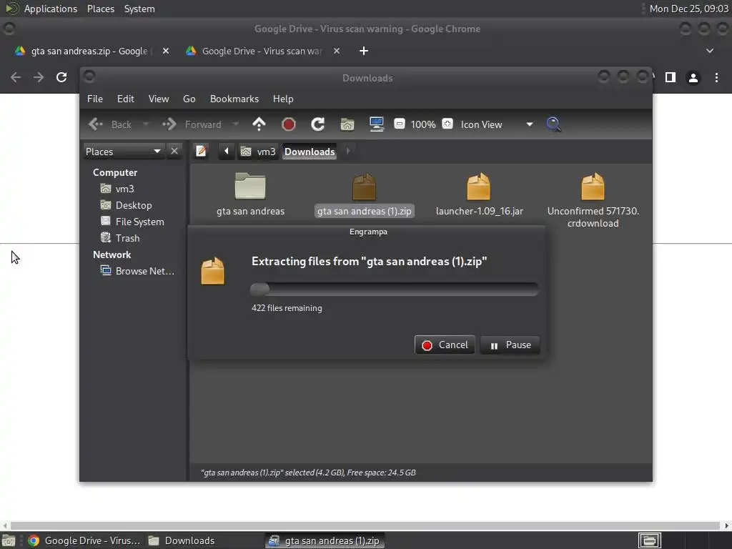
Task: Switch to Virus scan warning Chrome tab
Action: click(263, 51)
